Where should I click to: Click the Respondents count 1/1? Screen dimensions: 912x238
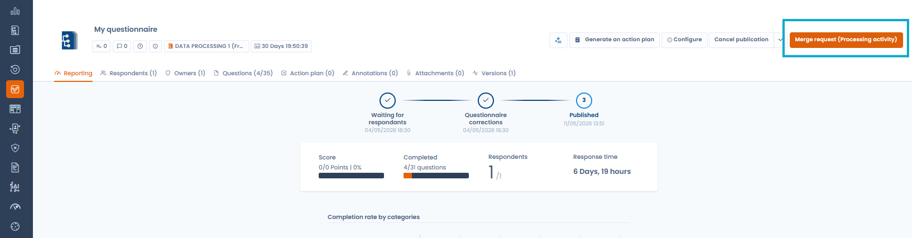495,173
